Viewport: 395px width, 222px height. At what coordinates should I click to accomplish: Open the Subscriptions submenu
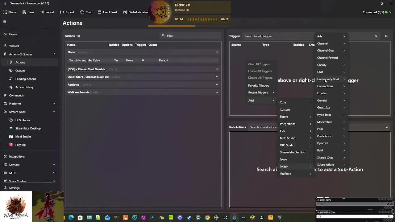pos(331,165)
